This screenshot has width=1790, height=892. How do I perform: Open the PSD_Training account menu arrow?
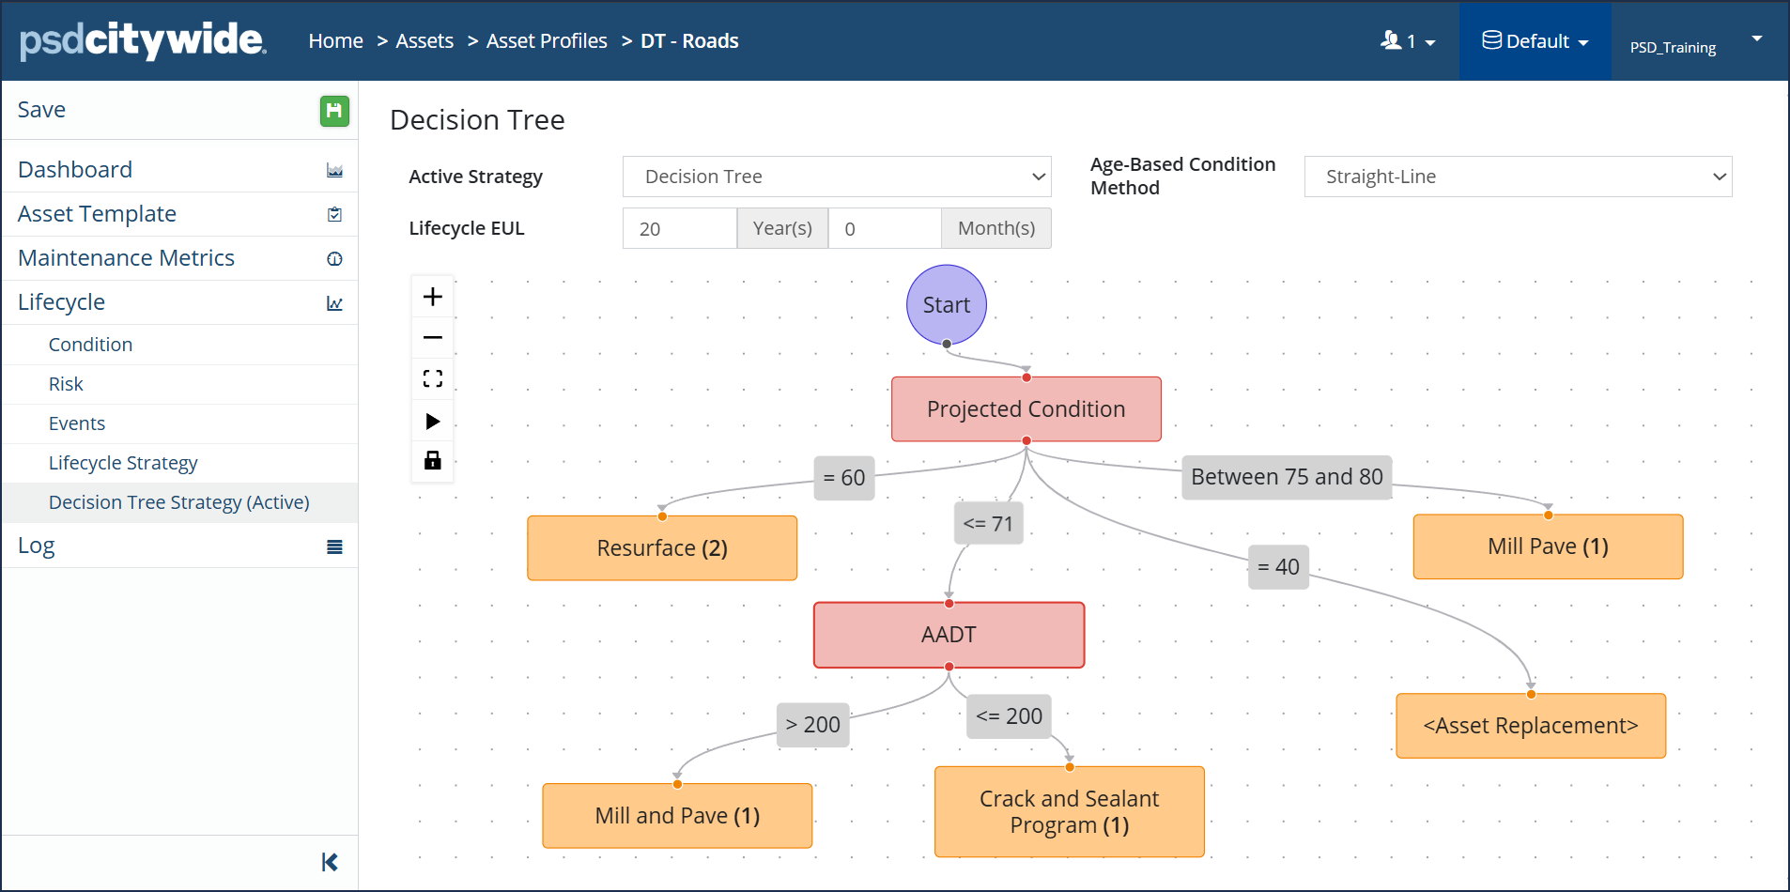pos(1757,39)
